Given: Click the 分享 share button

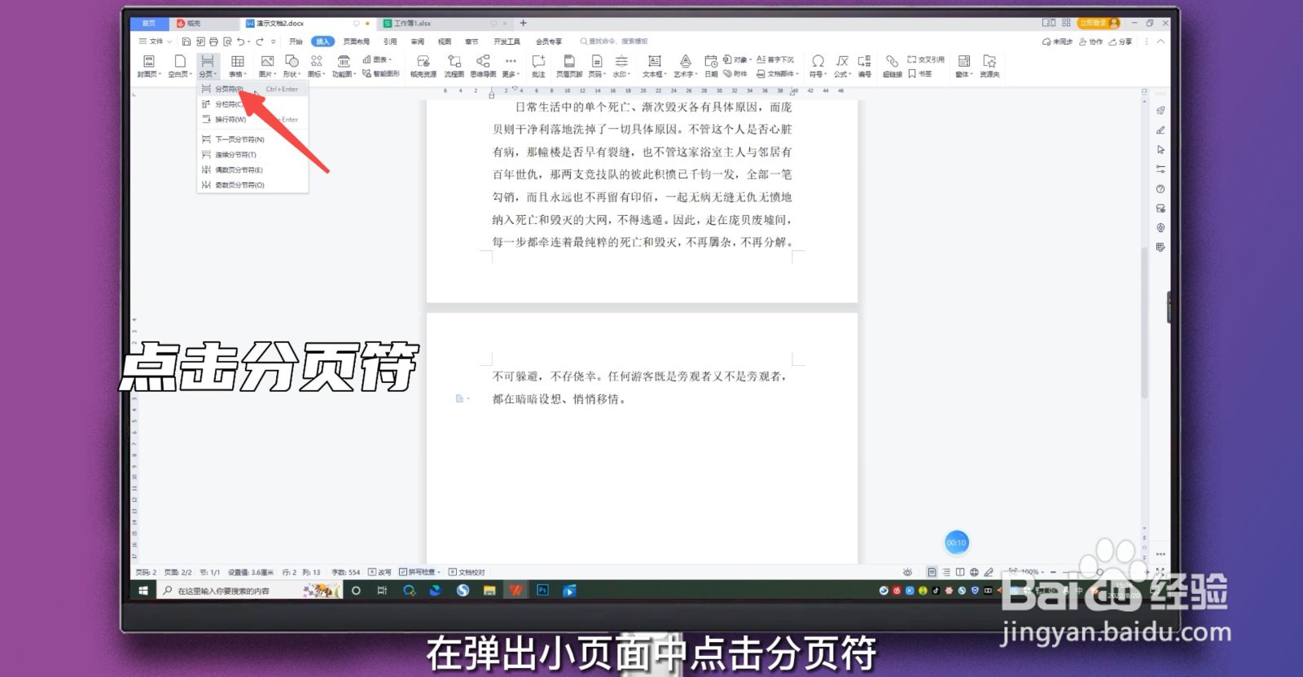Looking at the screenshot, I should click(x=1121, y=42).
